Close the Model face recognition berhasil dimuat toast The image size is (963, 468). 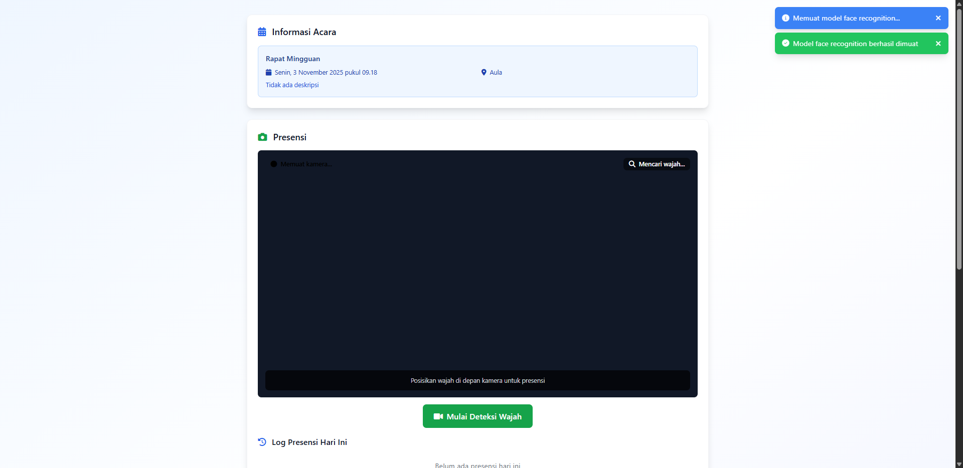938,43
